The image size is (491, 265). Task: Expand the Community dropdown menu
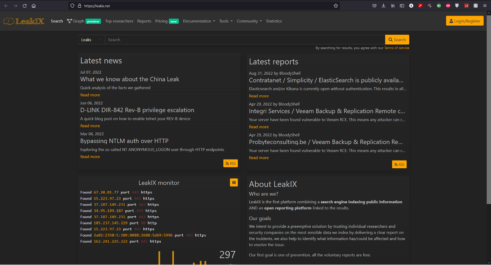coord(249,21)
